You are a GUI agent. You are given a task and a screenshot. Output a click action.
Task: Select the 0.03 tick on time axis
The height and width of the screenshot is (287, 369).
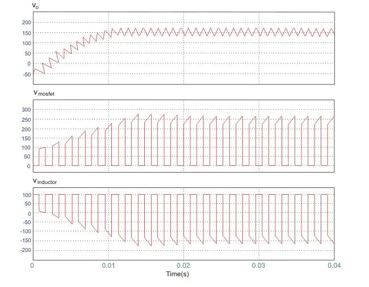pyautogui.click(x=259, y=265)
